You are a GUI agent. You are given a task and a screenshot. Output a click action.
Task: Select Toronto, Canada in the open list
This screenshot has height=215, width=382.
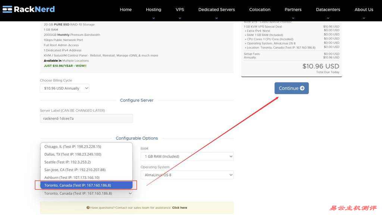click(87, 185)
